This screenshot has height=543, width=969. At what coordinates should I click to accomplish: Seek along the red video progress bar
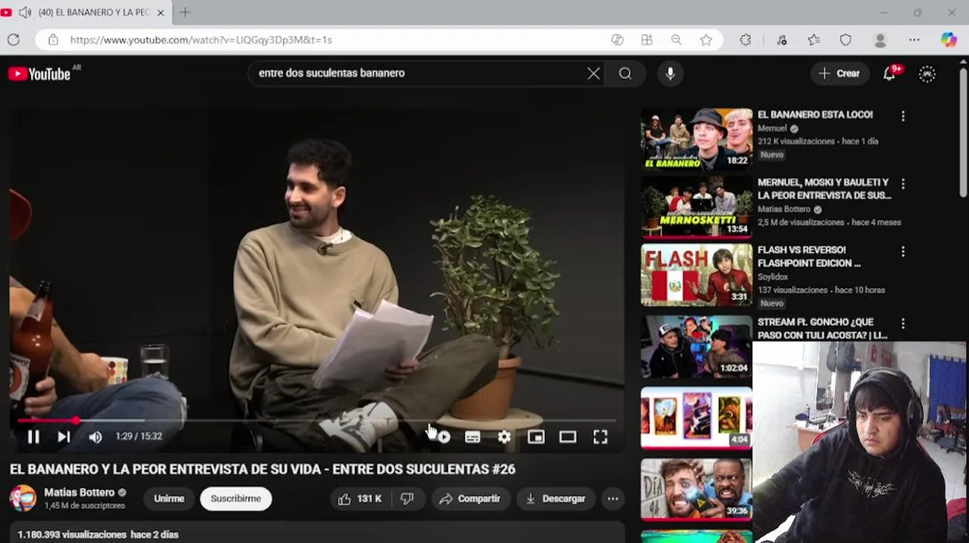[x=317, y=420]
